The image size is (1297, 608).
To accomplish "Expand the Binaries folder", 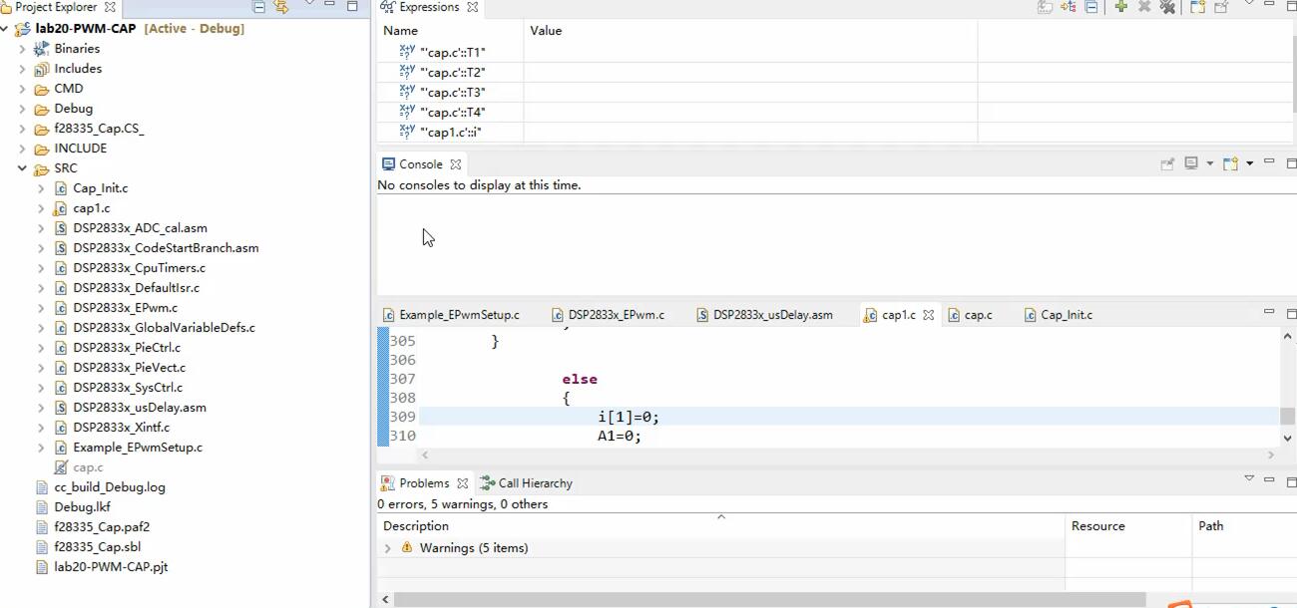I will (23, 49).
